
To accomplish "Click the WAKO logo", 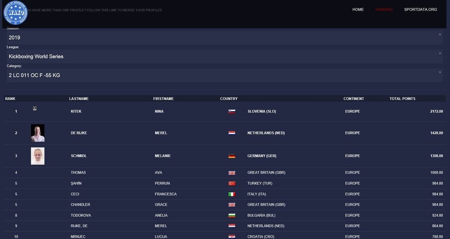I will point(15,13).
